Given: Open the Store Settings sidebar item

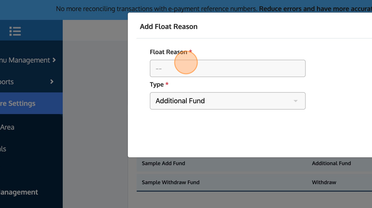Looking at the screenshot, I should pyautogui.click(x=18, y=103).
